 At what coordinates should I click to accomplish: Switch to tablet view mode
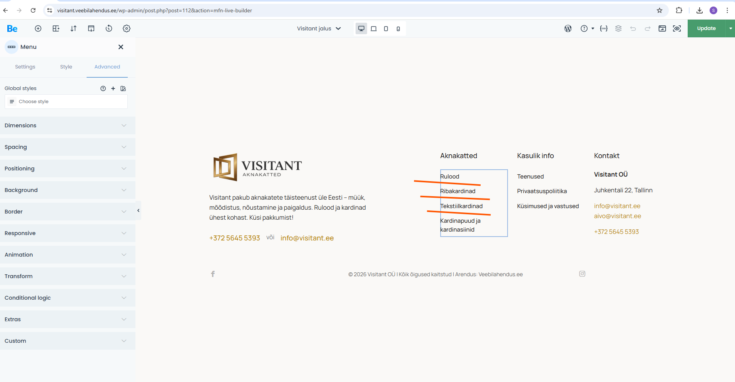386,28
